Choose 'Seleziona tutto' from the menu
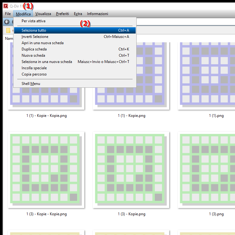This screenshot has height=235, width=235. [x=75, y=30]
